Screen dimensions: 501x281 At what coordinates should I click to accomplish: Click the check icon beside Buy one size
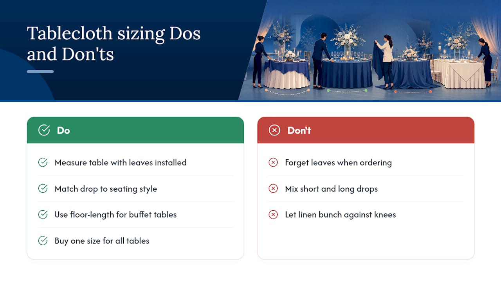[43, 241]
